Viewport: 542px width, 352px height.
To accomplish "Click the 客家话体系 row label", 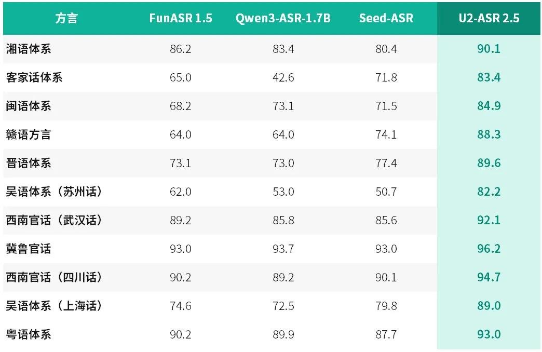I will (x=34, y=77).
